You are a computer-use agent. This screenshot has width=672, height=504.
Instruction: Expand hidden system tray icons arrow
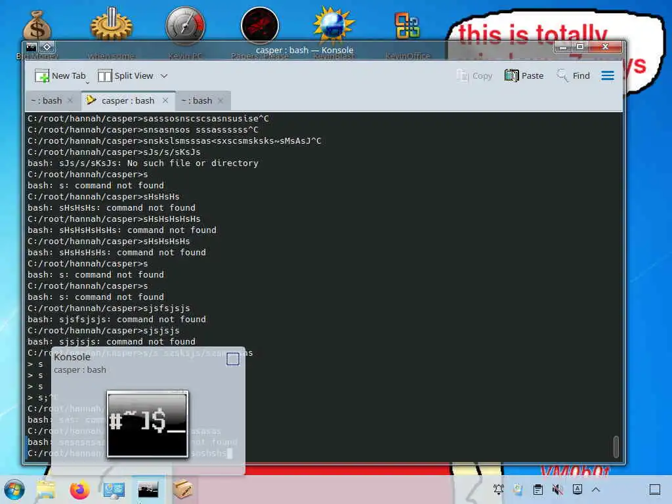click(x=596, y=490)
